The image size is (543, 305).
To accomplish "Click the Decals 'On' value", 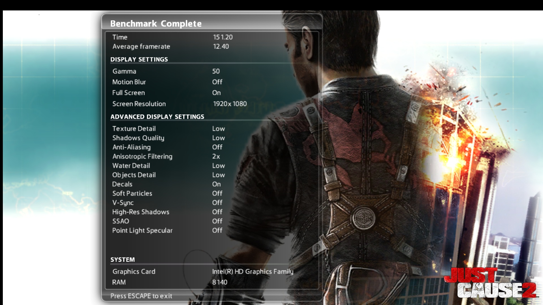I will click(216, 184).
